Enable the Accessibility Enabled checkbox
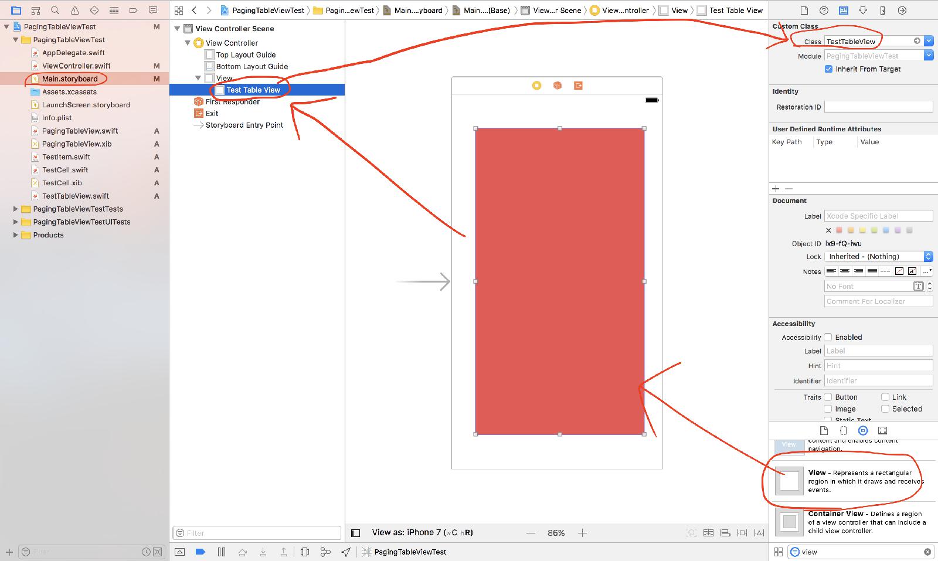The width and height of the screenshot is (938, 561). click(828, 337)
